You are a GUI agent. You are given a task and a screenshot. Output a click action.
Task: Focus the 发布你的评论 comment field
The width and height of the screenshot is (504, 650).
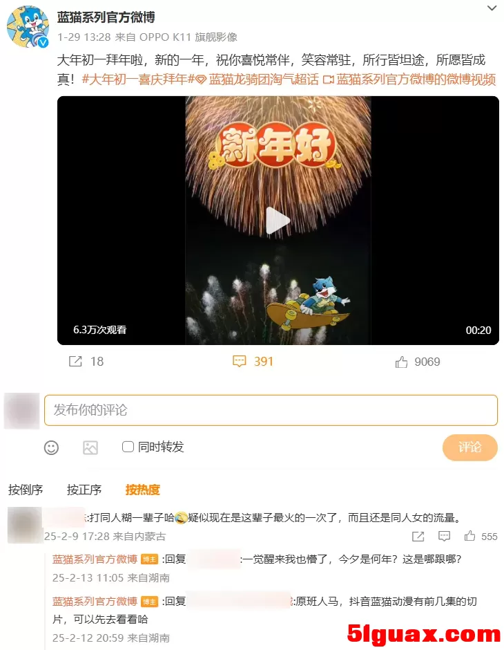[271, 410]
